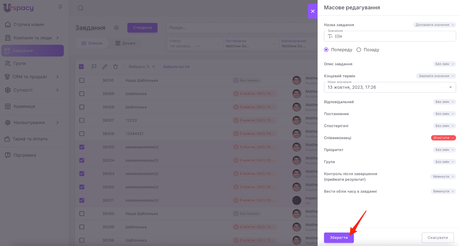
Task: Select Завдання in the sidebar
Action: coord(33,51)
